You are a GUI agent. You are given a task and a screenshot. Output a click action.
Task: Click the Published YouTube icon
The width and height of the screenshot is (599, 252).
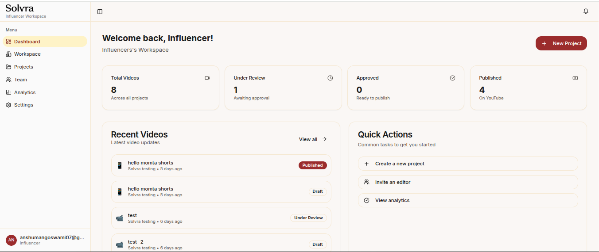575,78
